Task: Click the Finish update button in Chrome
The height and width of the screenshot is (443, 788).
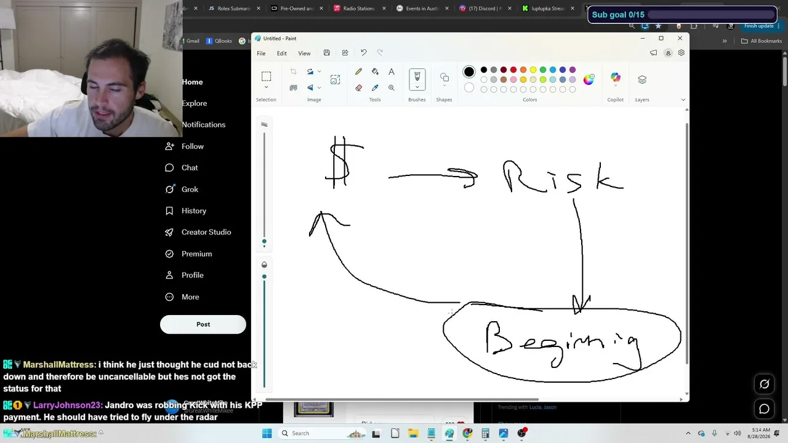Action: [759, 26]
